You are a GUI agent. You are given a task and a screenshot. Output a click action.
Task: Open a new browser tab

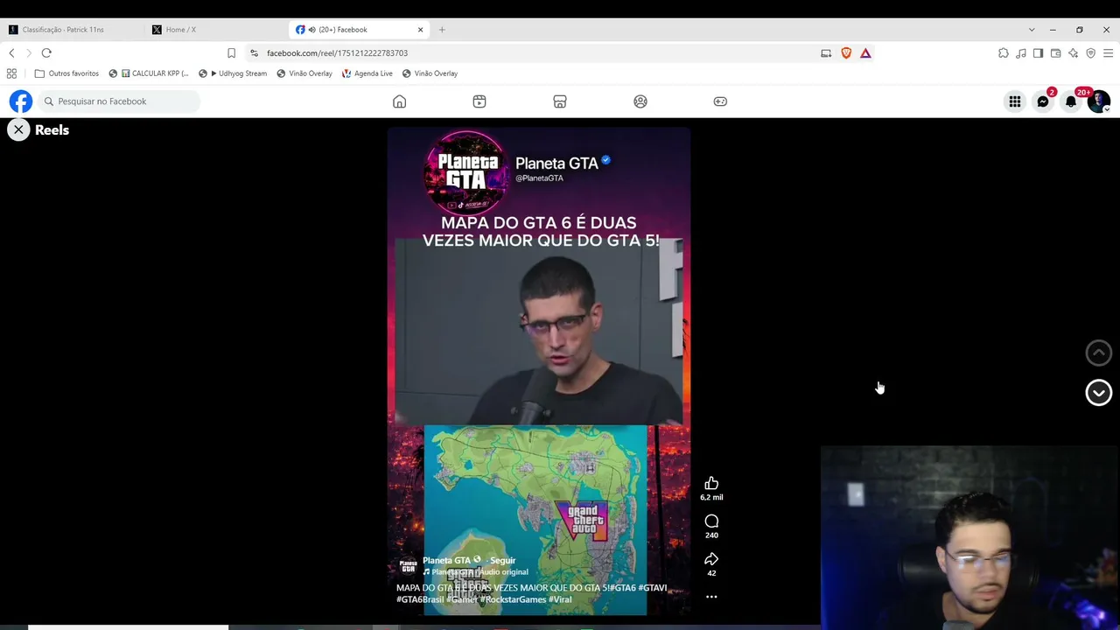click(x=442, y=30)
